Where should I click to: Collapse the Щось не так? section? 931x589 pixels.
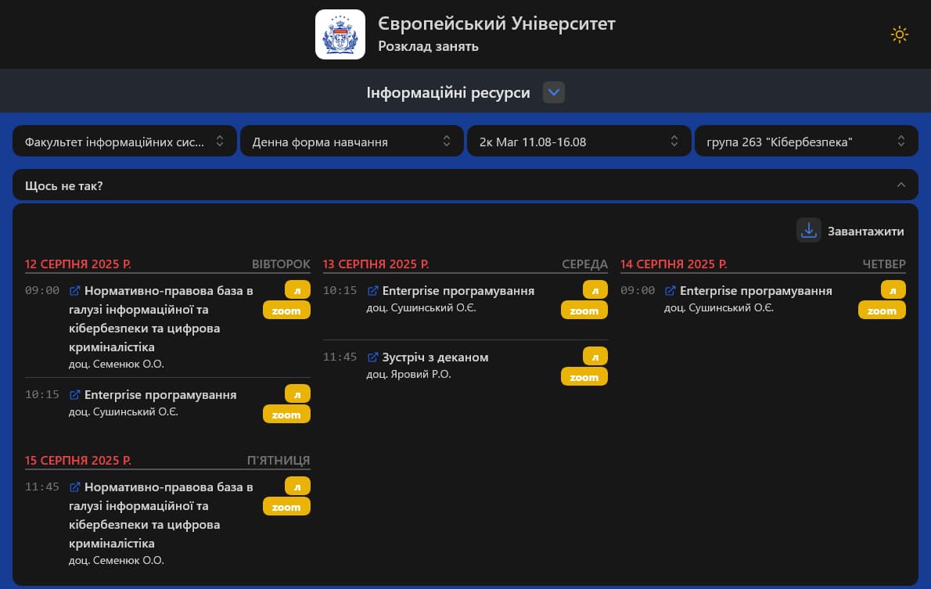[x=900, y=185]
